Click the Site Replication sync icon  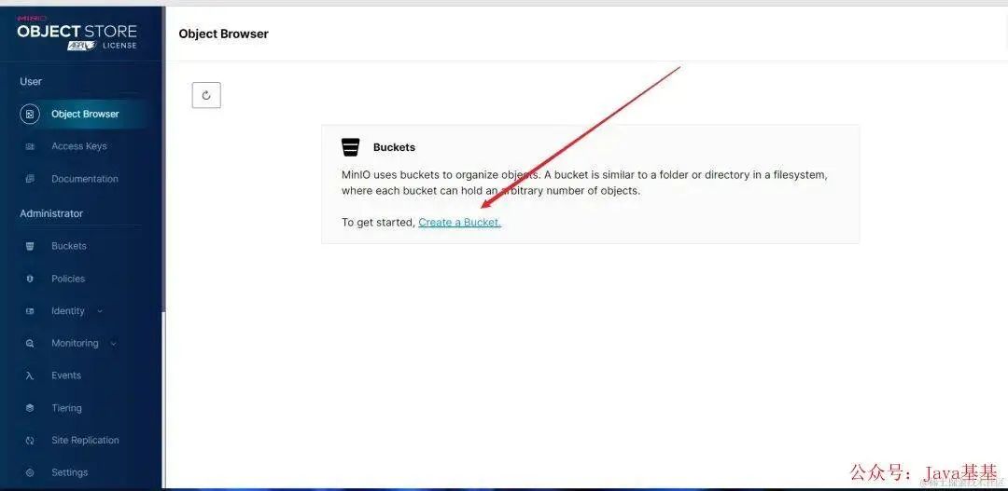pyautogui.click(x=30, y=441)
